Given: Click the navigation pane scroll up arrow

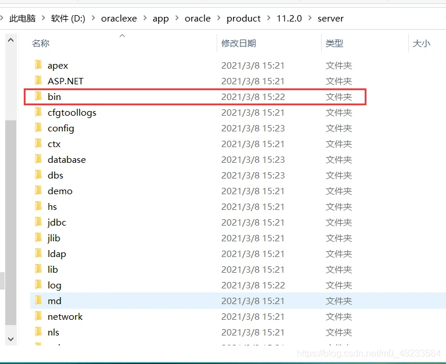Looking at the screenshot, I should click(10, 40).
